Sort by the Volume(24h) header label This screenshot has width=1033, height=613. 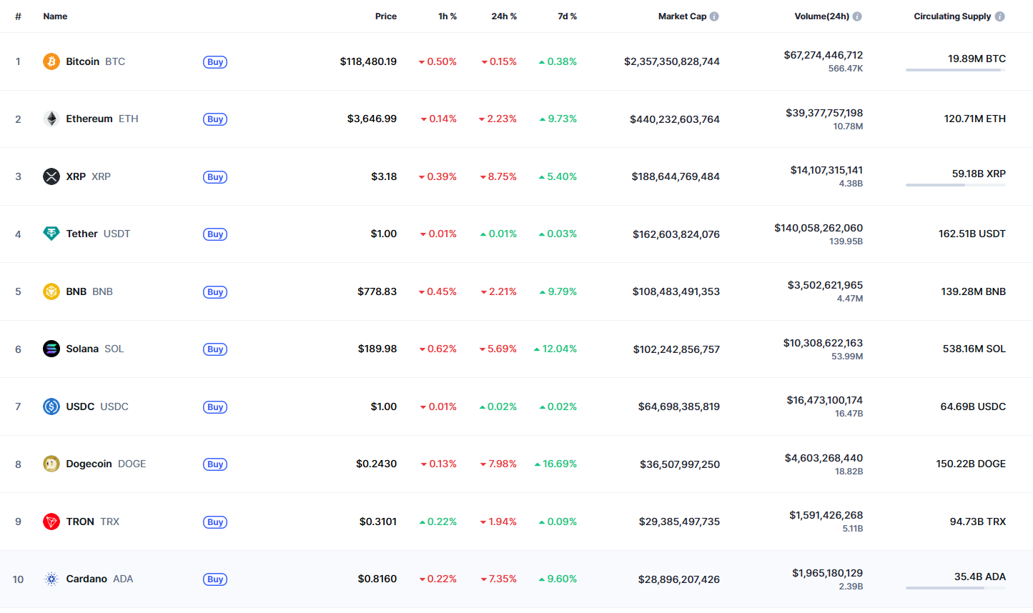coord(822,16)
